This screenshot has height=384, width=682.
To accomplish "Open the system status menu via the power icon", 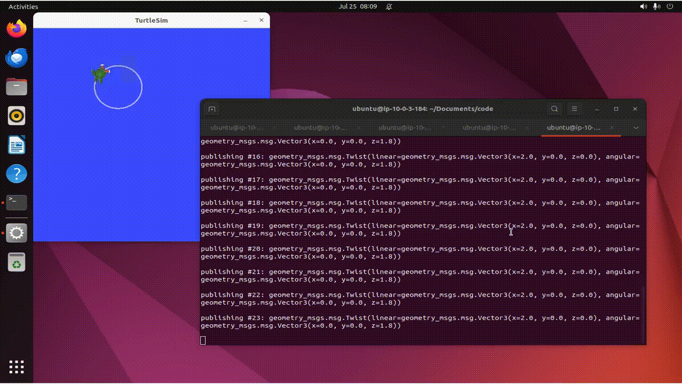I will coord(670,6).
